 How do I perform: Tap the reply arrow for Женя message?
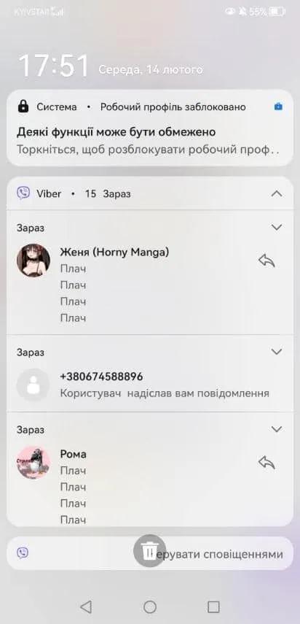tap(267, 261)
